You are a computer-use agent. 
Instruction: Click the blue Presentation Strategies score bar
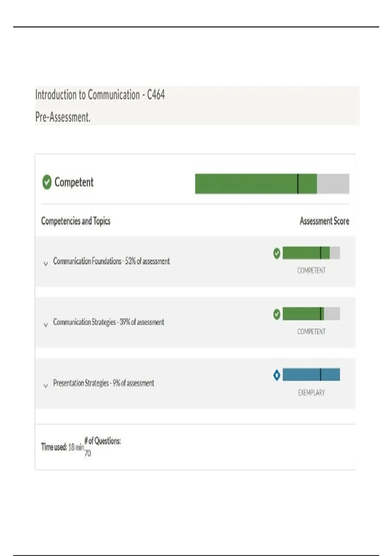click(x=311, y=375)
